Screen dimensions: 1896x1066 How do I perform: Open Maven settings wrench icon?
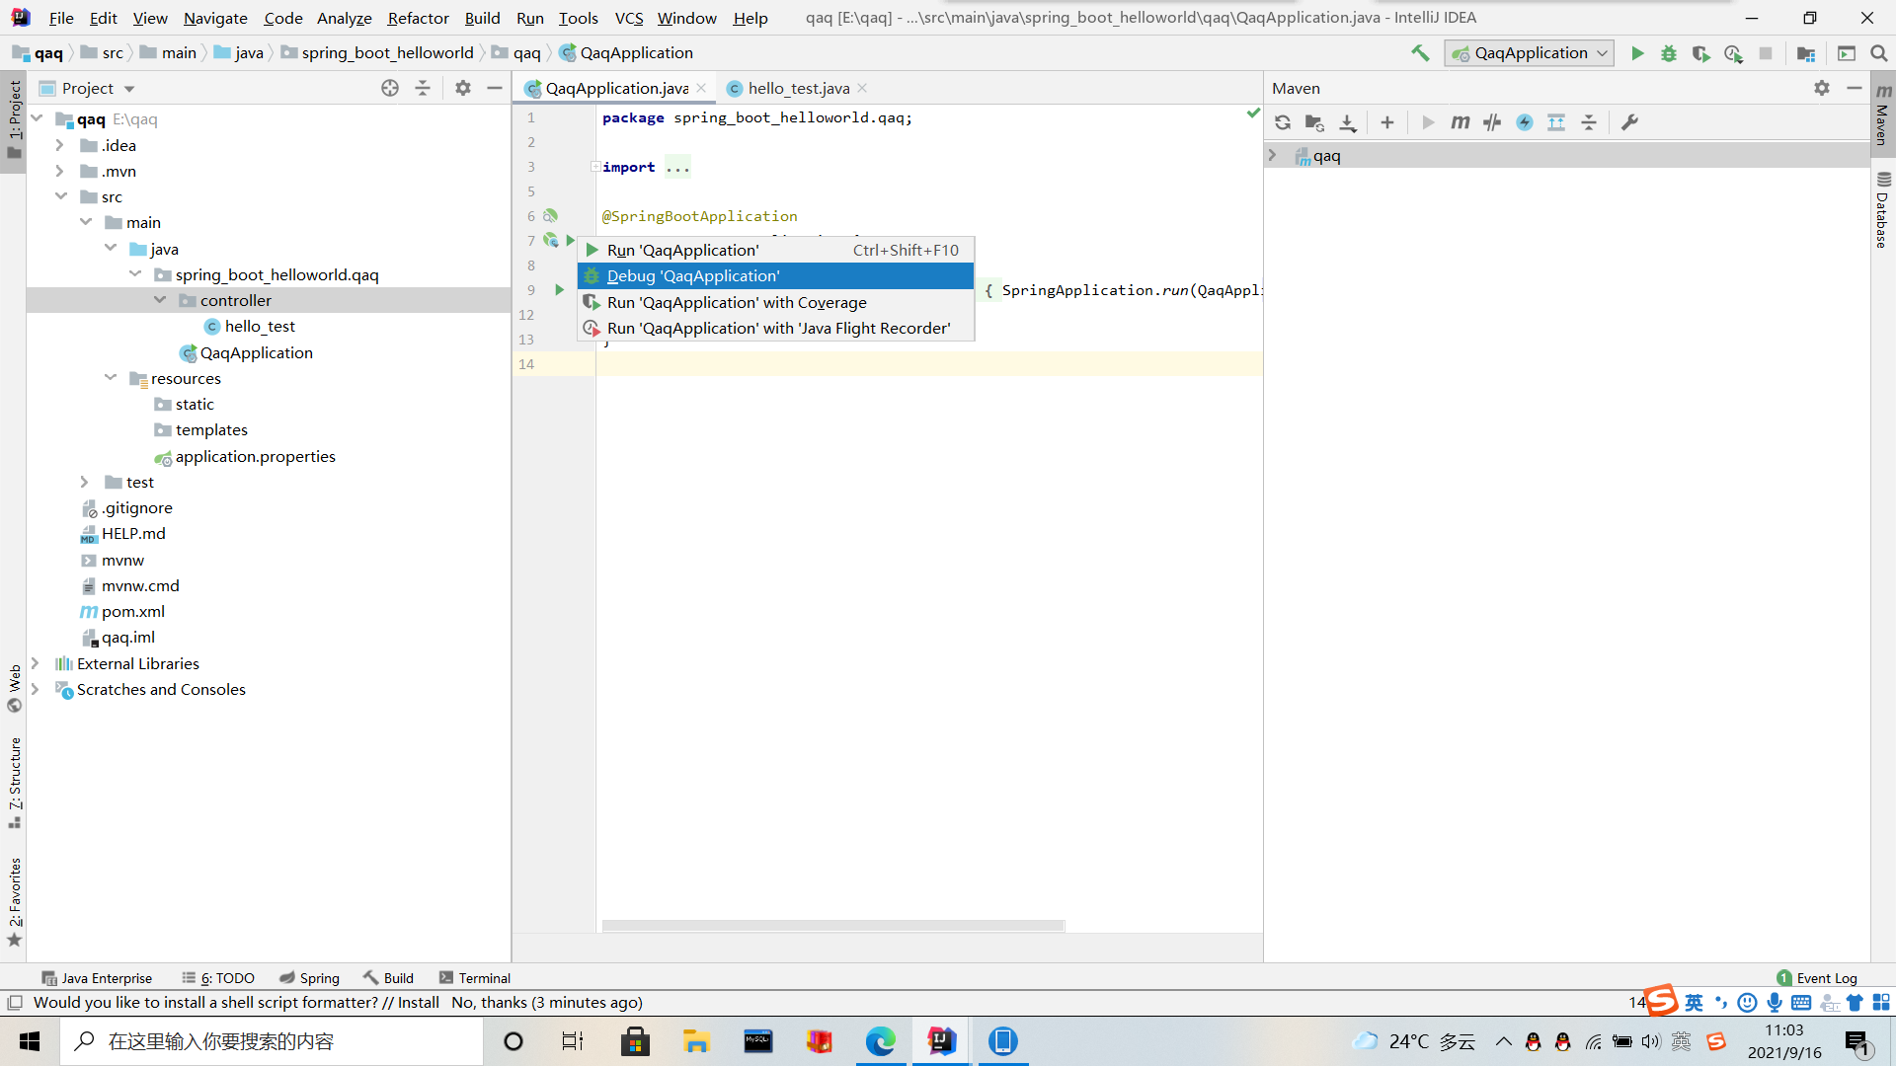pos(1630,122)
